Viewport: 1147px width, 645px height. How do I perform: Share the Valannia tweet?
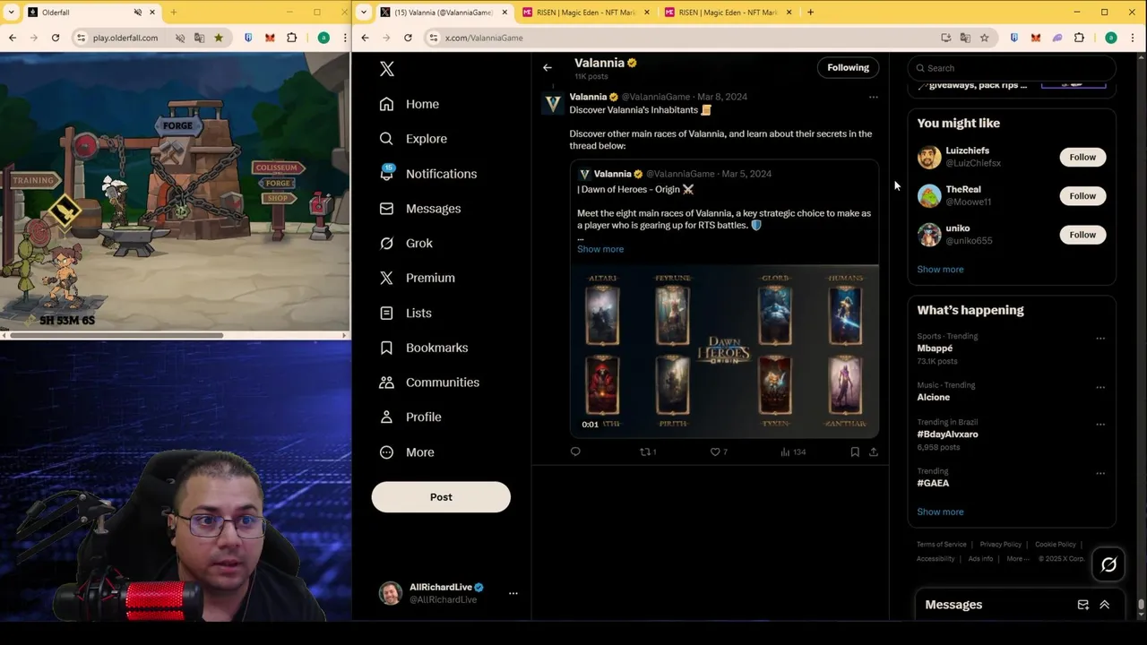874,451
